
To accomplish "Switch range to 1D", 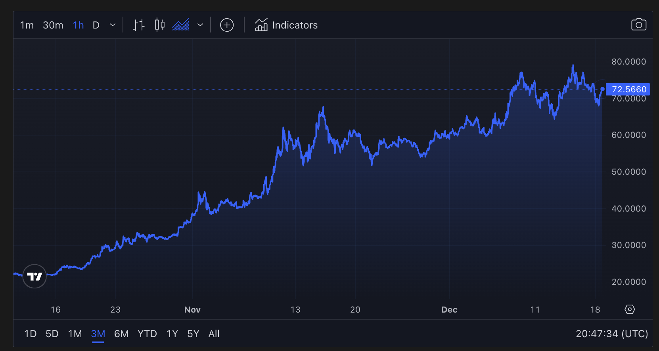I will tap(31, 334).
